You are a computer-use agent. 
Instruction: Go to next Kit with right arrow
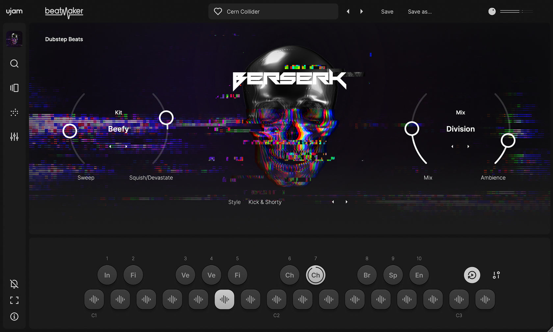(x=126, y=147)
